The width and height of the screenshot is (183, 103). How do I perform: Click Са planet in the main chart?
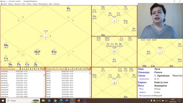(6, 58)
